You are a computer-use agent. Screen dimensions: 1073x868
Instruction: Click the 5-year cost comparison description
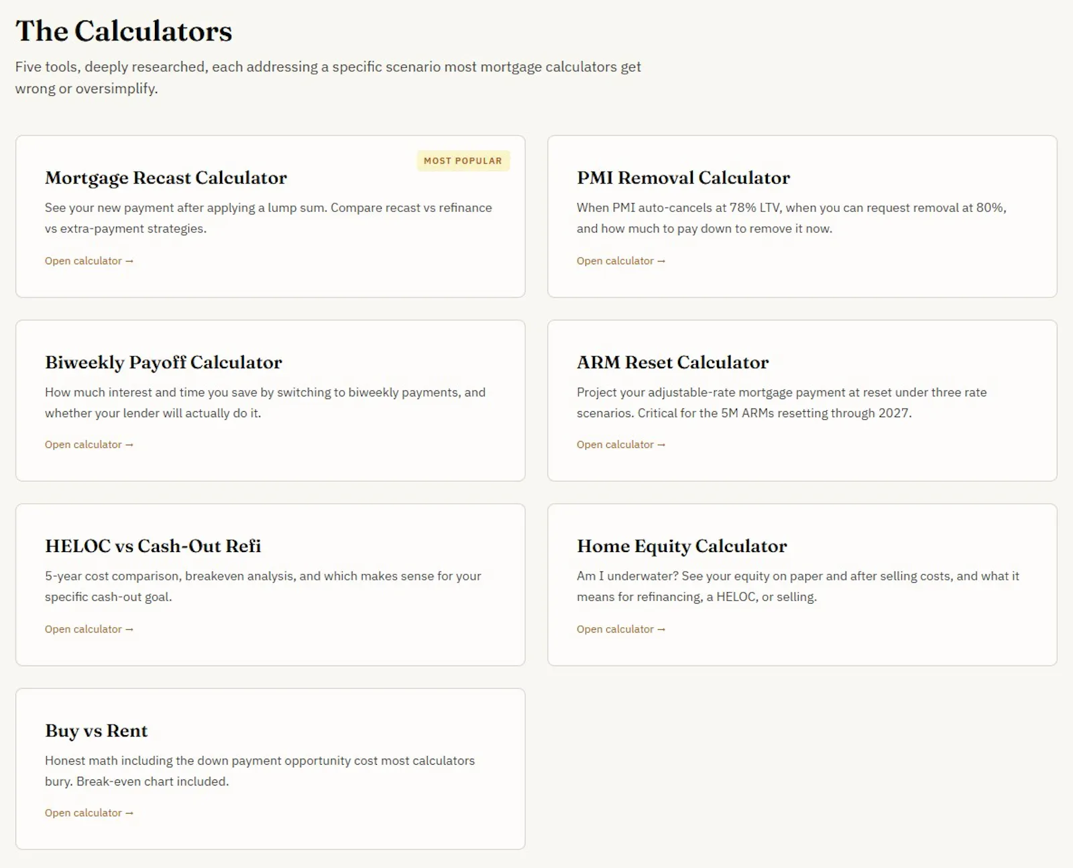(x=263, y=586)
